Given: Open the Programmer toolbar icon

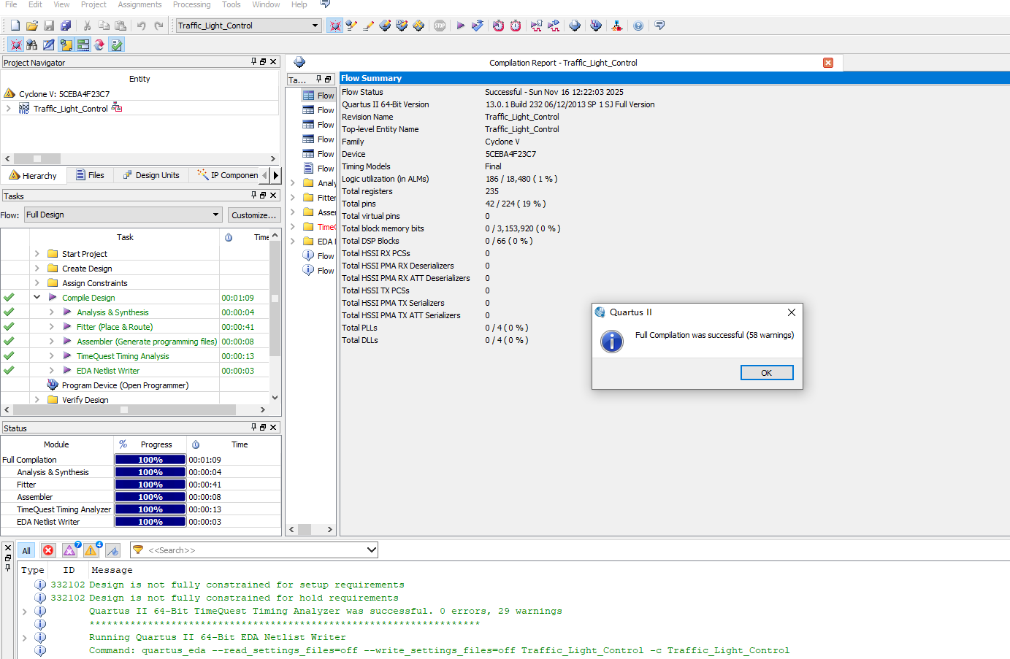Looking at the screenshot, I should point(596,26).
